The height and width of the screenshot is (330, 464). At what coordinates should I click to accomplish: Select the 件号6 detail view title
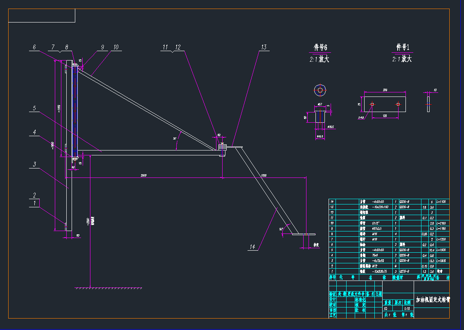point(320,48)
